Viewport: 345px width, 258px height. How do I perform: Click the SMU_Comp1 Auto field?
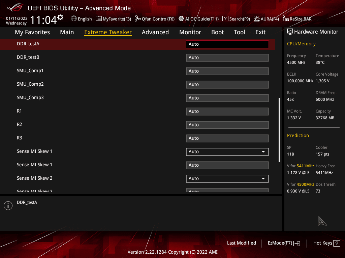tap(227, 71)
